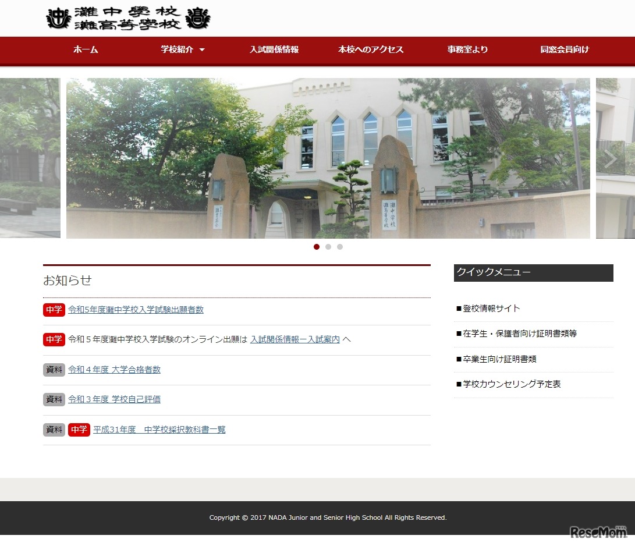Follow the 入試関係情報ー入試案内 link
The width and height of the screenshot is (635, 546).
(295, 339)
